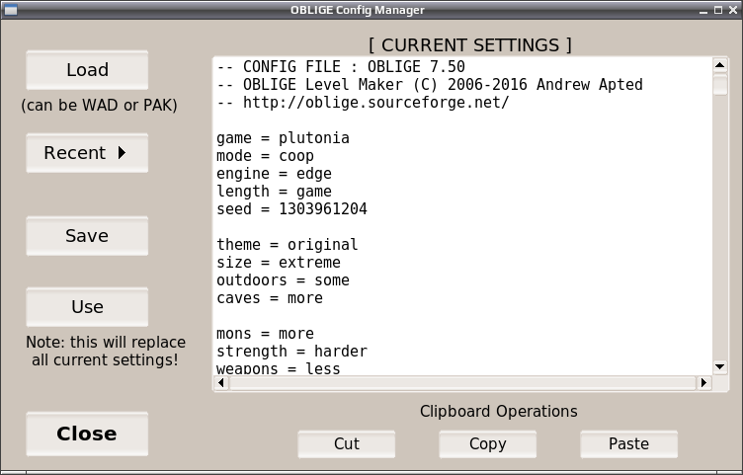This screenshot has width=743, height=475.
Task: Click the vertical scrollbar thumb
Action: tap(719, 84)
